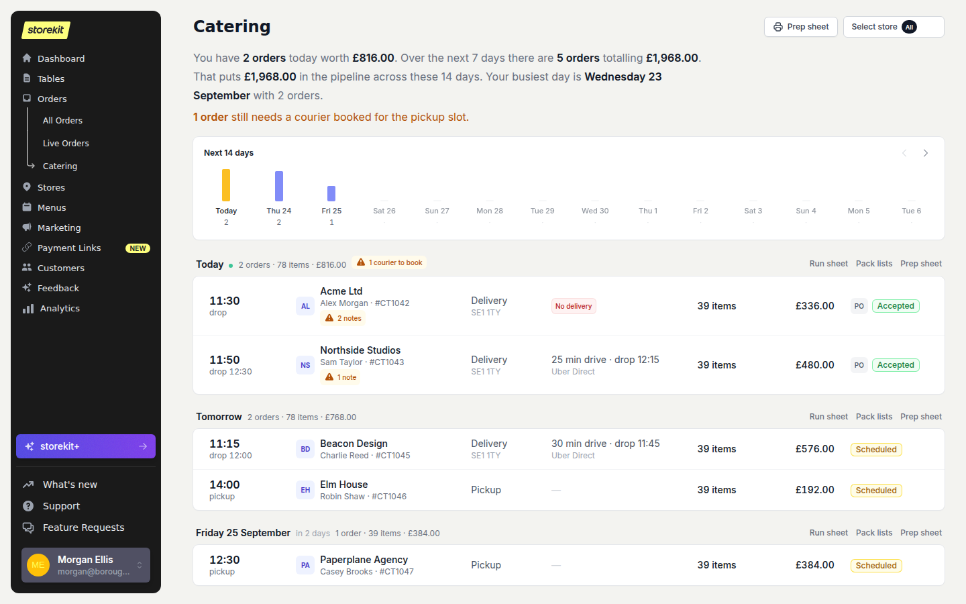Viewport: 966px width, 604px height.
Task: Click the Analytics bar chart icon
Action: coord(28,308)
